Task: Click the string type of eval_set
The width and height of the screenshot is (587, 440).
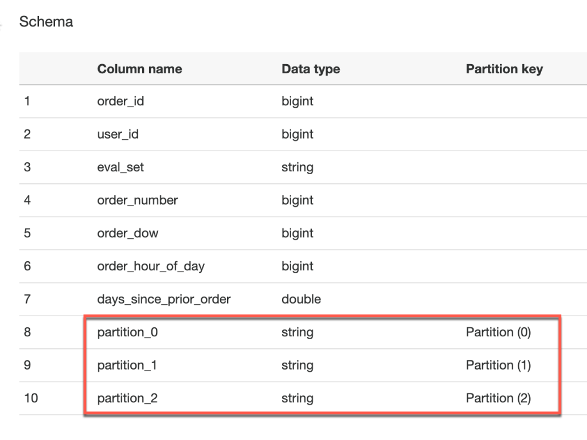Action: point(297,167)
